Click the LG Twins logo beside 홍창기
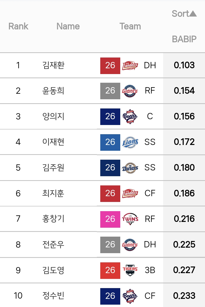Screen dimensions: 205x307 [x=130, y=219]
